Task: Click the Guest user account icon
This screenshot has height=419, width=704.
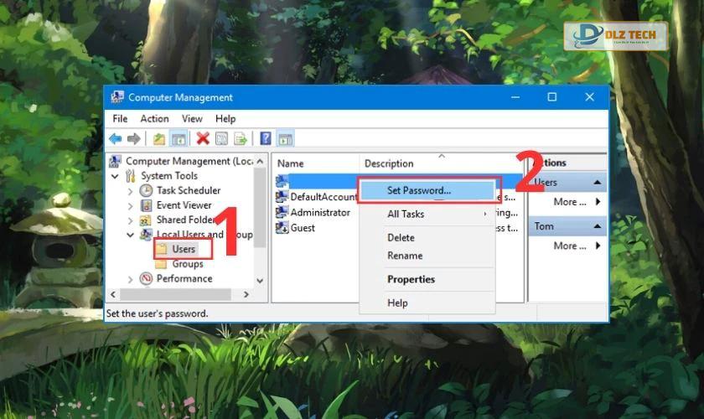Action: tap(282, 228)
